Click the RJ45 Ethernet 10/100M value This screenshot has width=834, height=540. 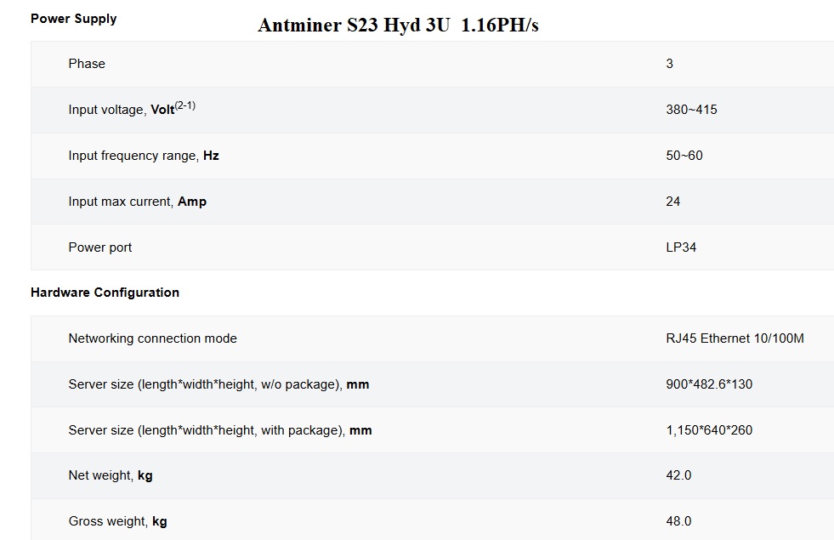735,338
